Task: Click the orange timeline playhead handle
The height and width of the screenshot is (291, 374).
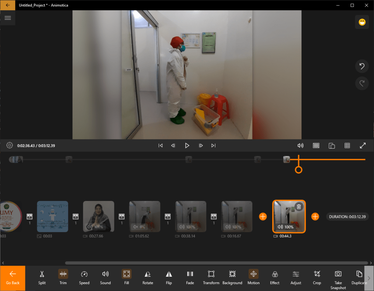Action: click(299, 170)
